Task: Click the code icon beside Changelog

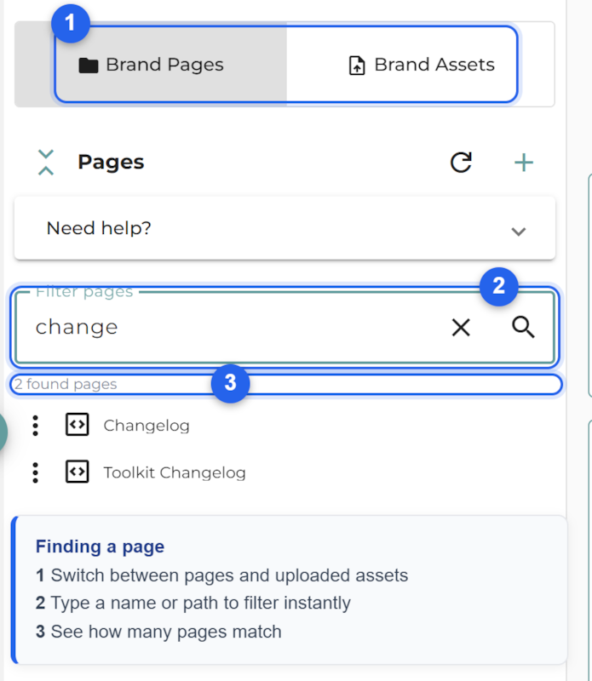Action: [x=78, y=424]
